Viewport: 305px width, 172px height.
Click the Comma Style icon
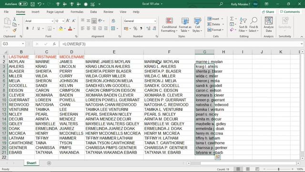pos(141,29)
